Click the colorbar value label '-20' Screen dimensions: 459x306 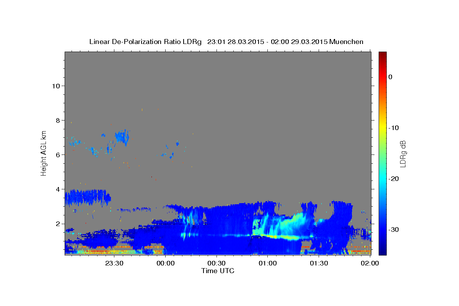tap(394, 179)
